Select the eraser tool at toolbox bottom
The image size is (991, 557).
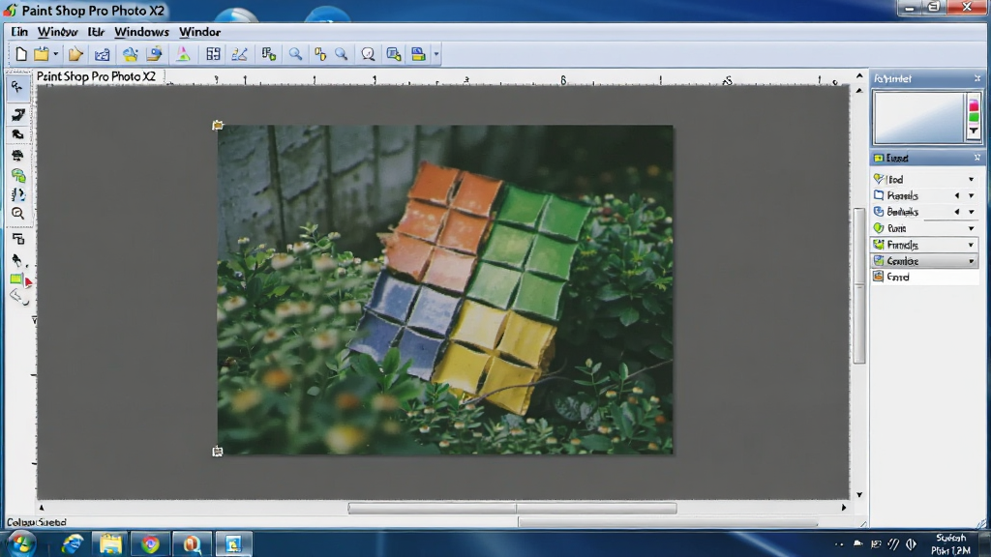click(17, 296)
